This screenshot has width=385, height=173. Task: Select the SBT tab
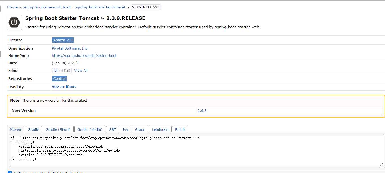(112, 129)
